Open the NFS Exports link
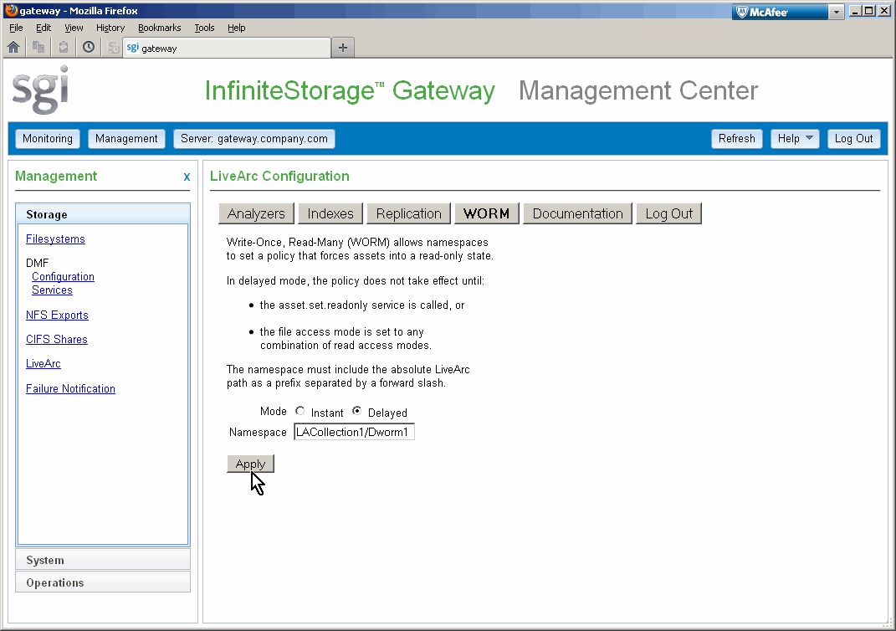Viewport: 896px width, 631px height. (x=57, y=315)
